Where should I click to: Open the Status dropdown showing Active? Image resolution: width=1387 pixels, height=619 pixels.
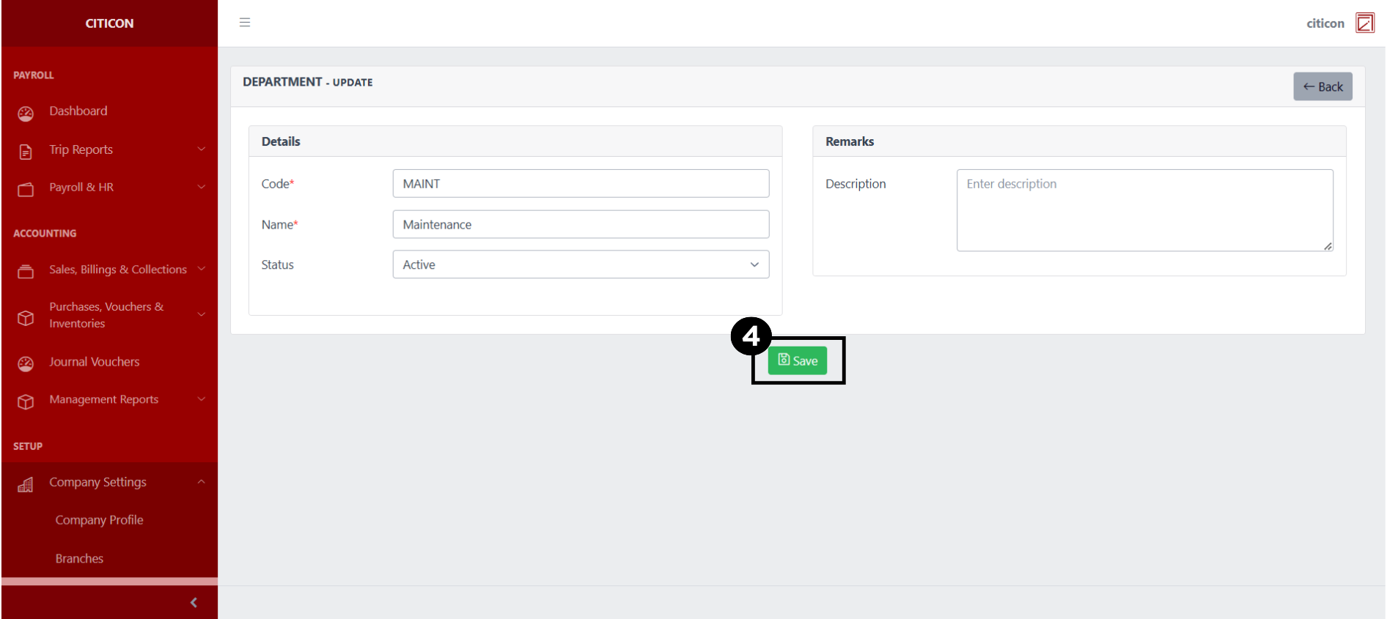point(581,264)
